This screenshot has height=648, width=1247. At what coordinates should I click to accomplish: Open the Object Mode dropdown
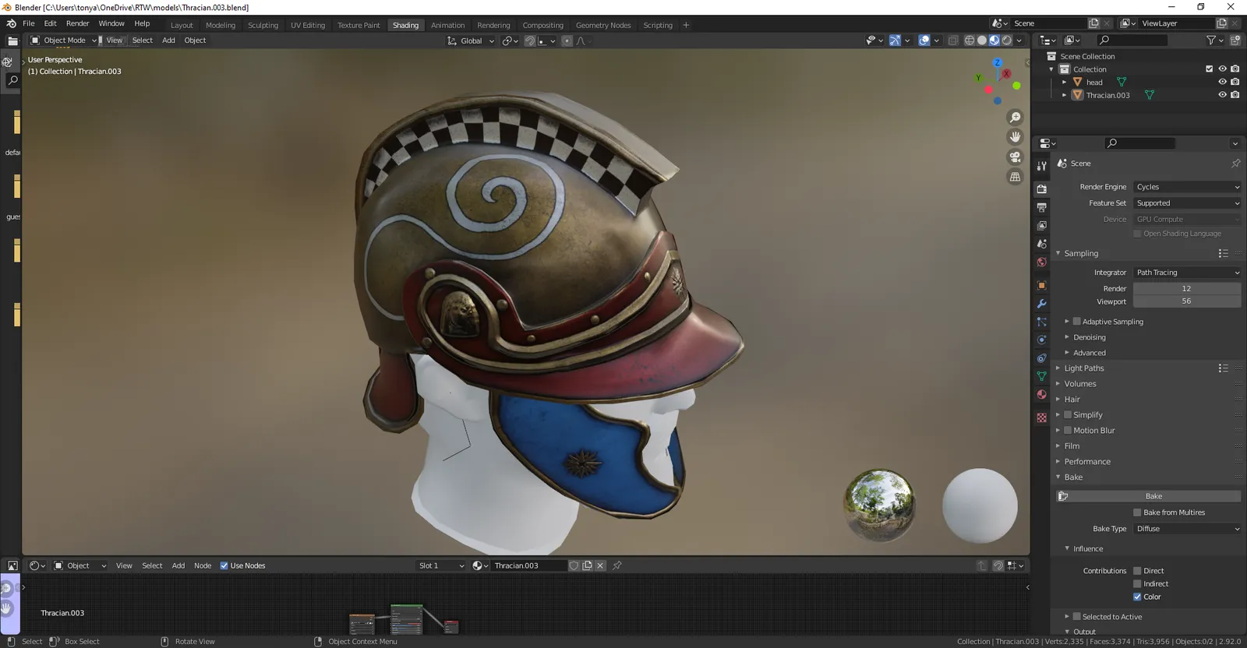(x=64, y=40)
